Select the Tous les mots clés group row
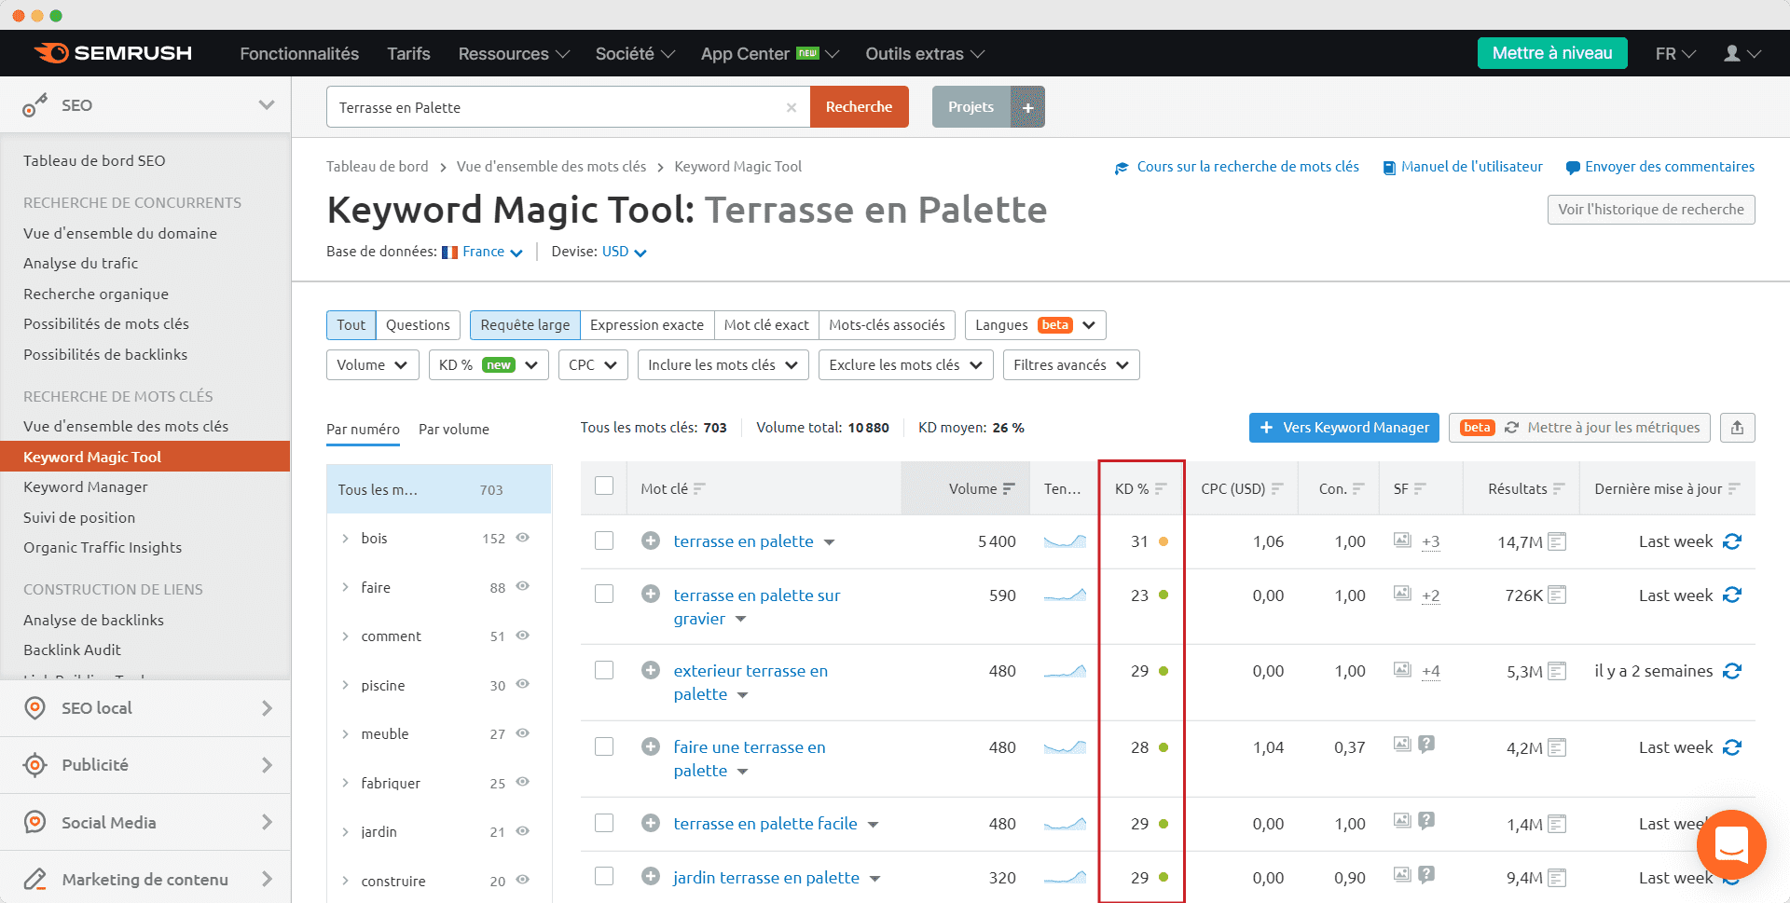This screenshot has height=903, width=1790. (438, 489)
